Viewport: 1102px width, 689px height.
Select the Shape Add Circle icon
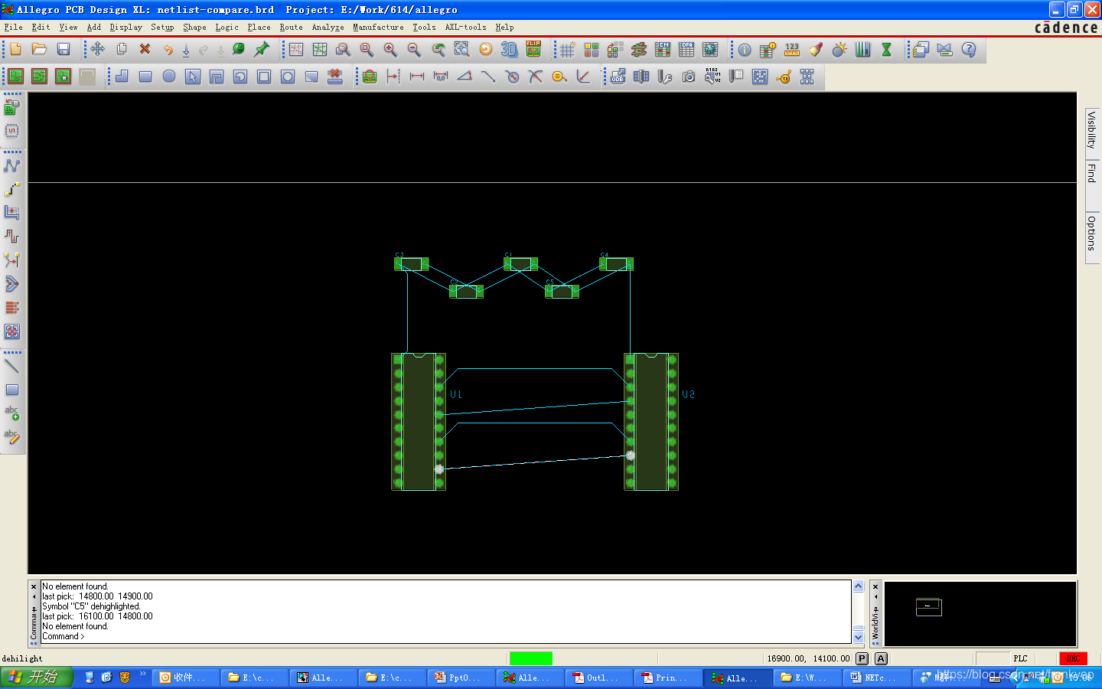[169, 77]
